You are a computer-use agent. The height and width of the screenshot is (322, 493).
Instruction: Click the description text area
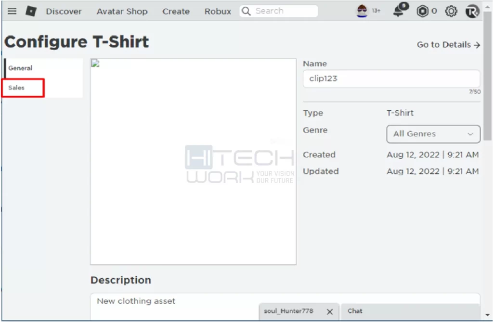pyautogui.click(x=285, y=307)
